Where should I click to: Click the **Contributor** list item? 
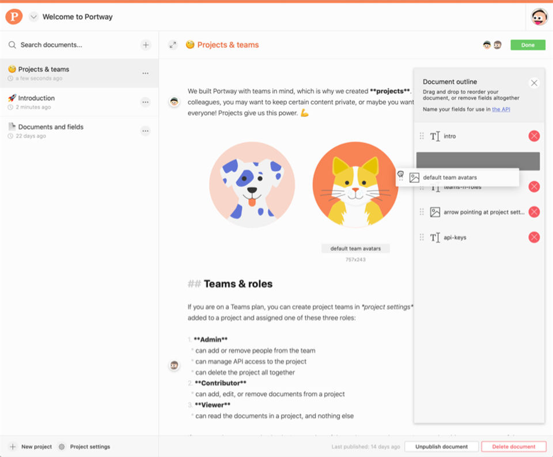tap(221, 383)
